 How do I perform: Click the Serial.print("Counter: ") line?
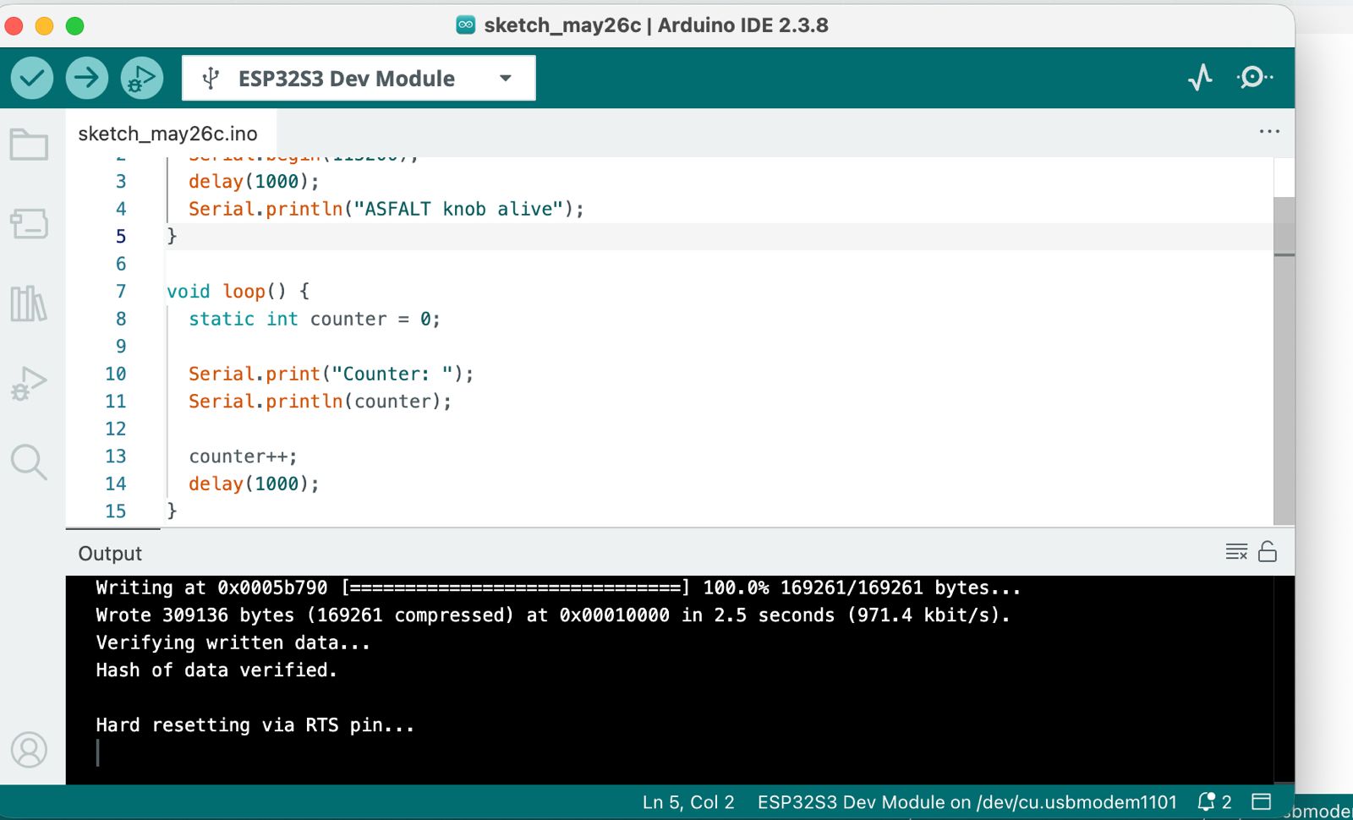(x=331, y=374)
